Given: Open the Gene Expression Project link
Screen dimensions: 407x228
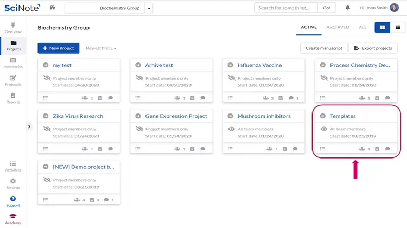Looking at the screenshot, I should click(176, 116).
